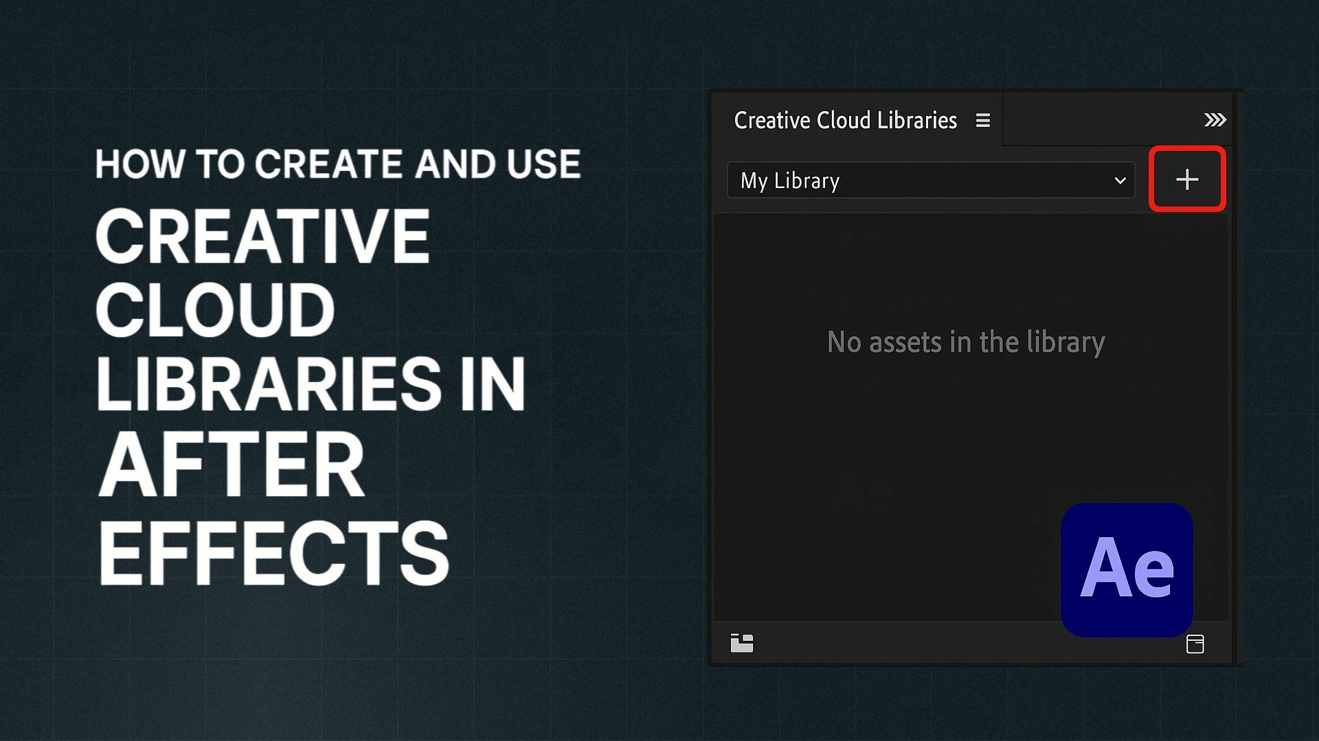
Task: Click the word 'EFFECTS' in the title
Action: coord(273,553)
